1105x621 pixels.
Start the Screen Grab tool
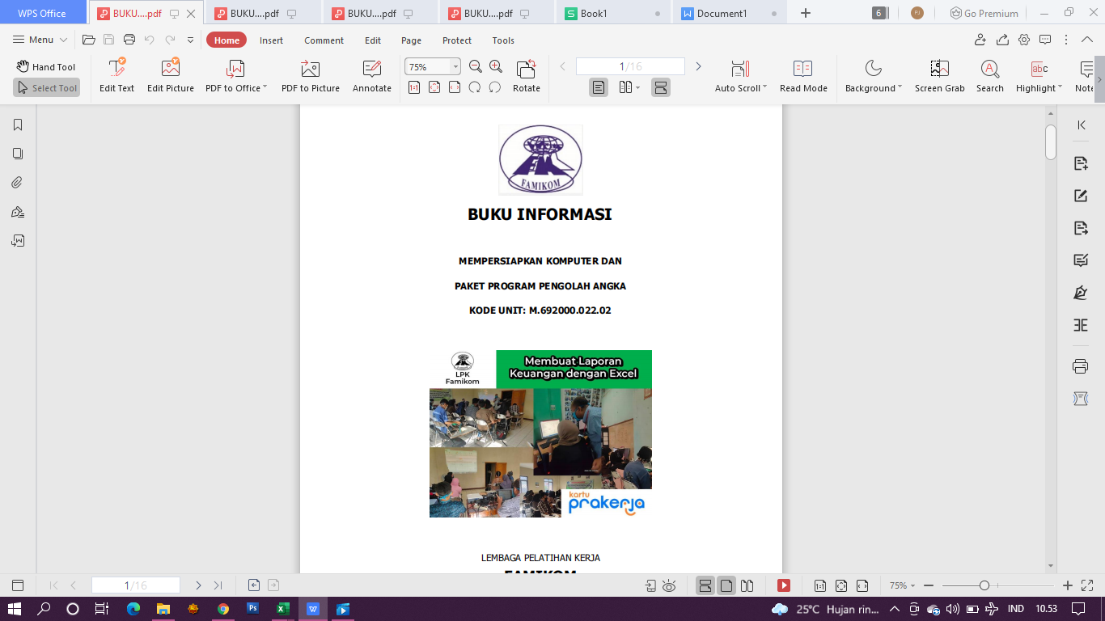939,76
